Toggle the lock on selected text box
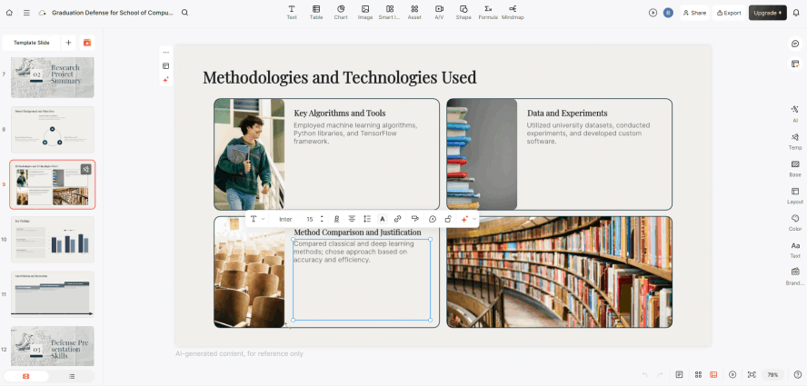The image size is (807, 386). (x=448, y=219)
